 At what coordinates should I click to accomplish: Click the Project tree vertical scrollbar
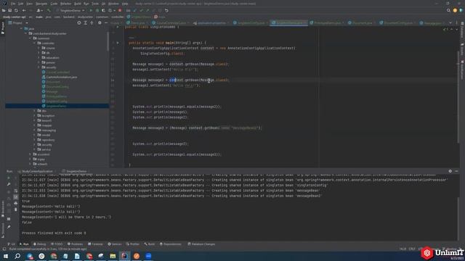pyautogui.click(x=108, y=41)
